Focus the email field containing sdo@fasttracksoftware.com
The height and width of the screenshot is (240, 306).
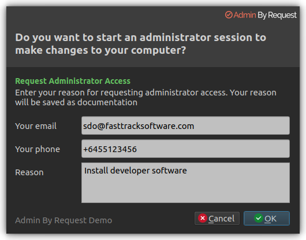pyautogui.click(x=185, y=125)
